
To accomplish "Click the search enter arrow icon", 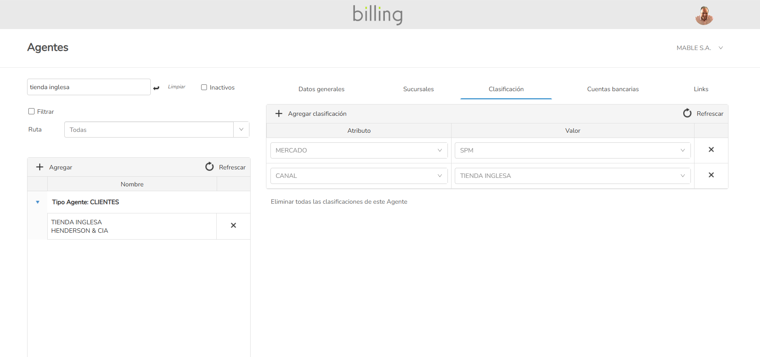I will (156, 88).
